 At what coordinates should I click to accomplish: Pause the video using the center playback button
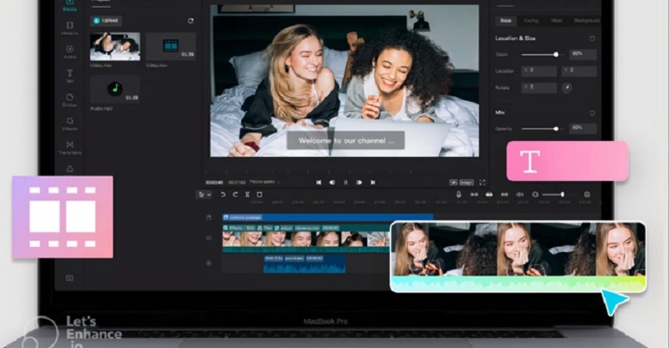click(345, 182)
